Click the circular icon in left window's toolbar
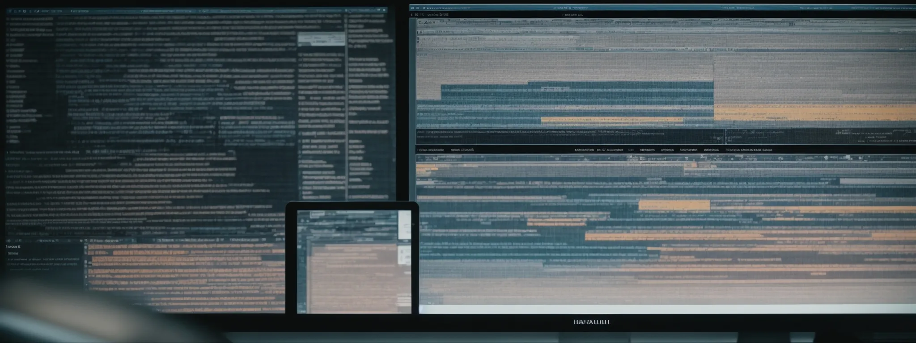The height and width of the screenshot is (343, 916). tap(24, 11)
